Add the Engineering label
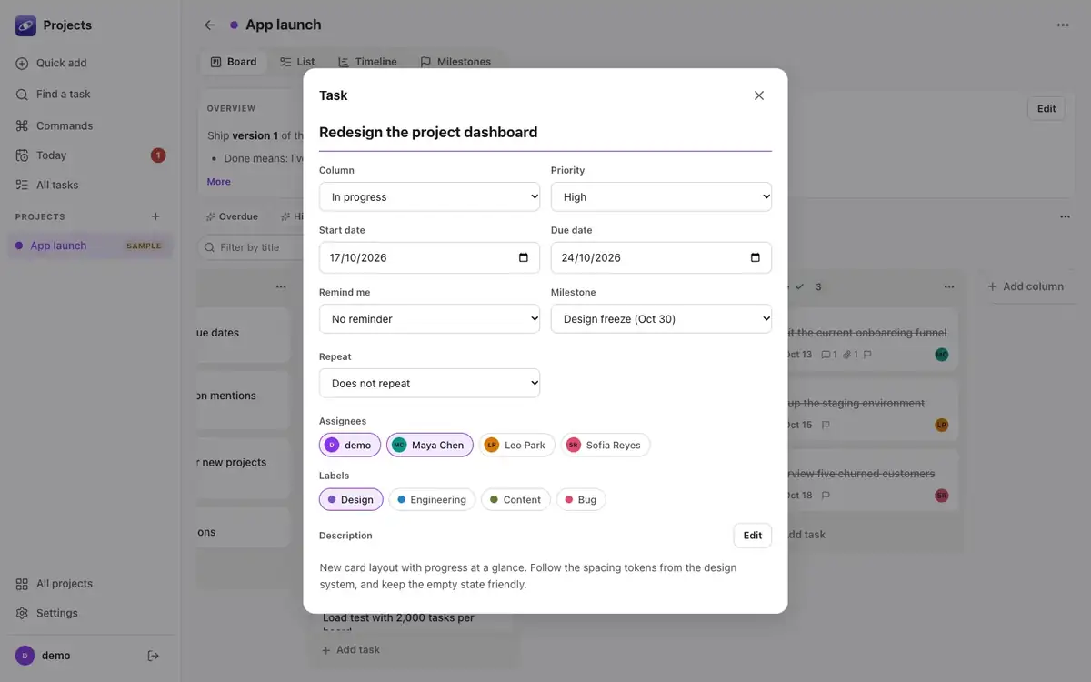Viewport: 1091px width, 682px height. coord(432,499)
